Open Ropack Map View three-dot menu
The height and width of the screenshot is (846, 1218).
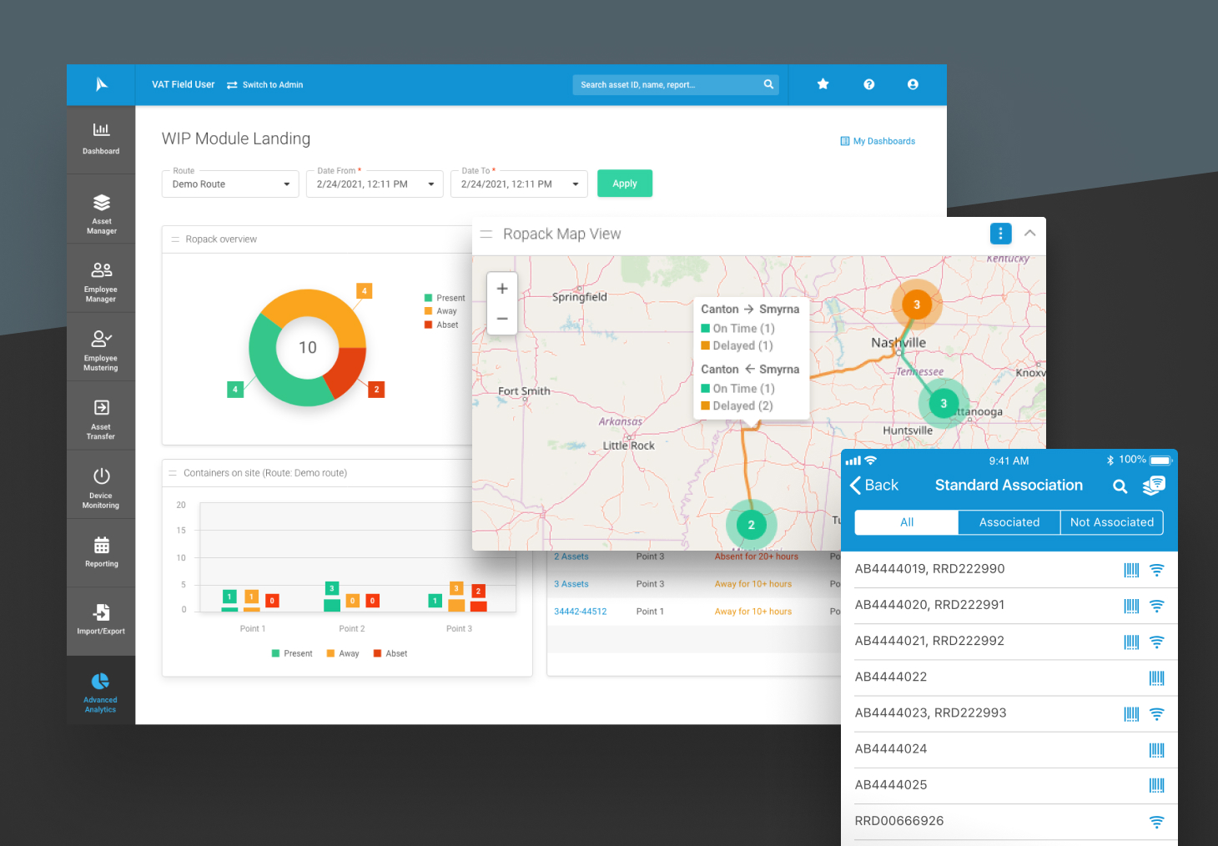(1000, 234)
